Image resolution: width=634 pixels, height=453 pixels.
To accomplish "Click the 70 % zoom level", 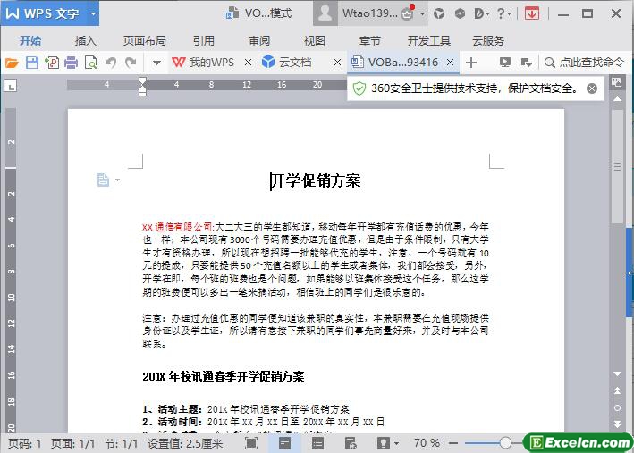I will click(427, 443).
